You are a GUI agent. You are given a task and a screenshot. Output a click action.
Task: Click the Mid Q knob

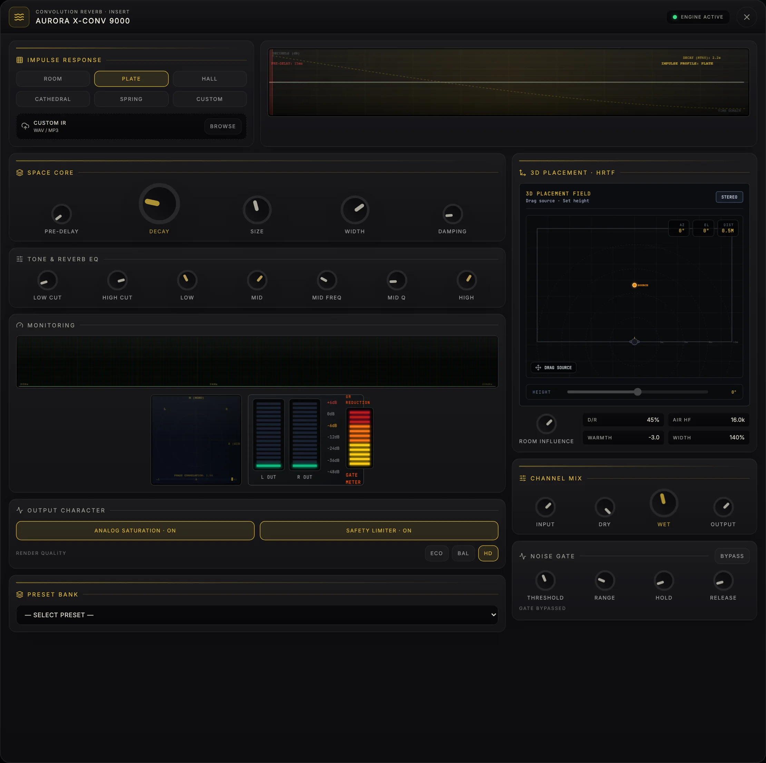tap(396, 280)
